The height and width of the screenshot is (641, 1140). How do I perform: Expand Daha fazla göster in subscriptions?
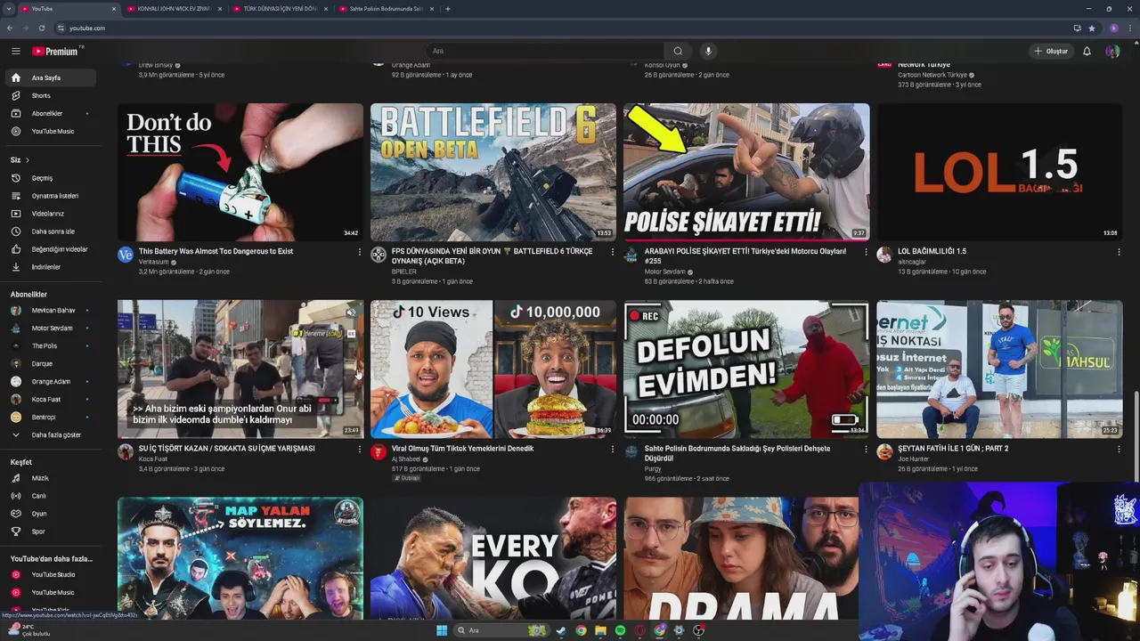49,434
